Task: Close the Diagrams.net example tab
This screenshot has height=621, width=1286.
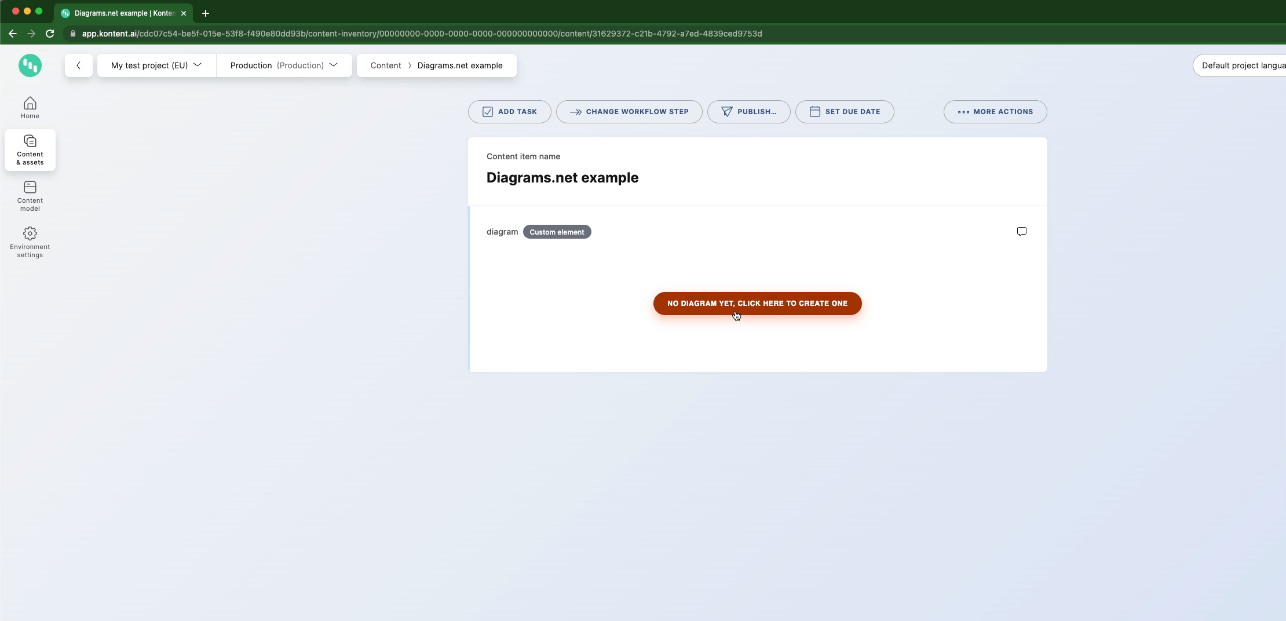Action: (x=184, y=13)
